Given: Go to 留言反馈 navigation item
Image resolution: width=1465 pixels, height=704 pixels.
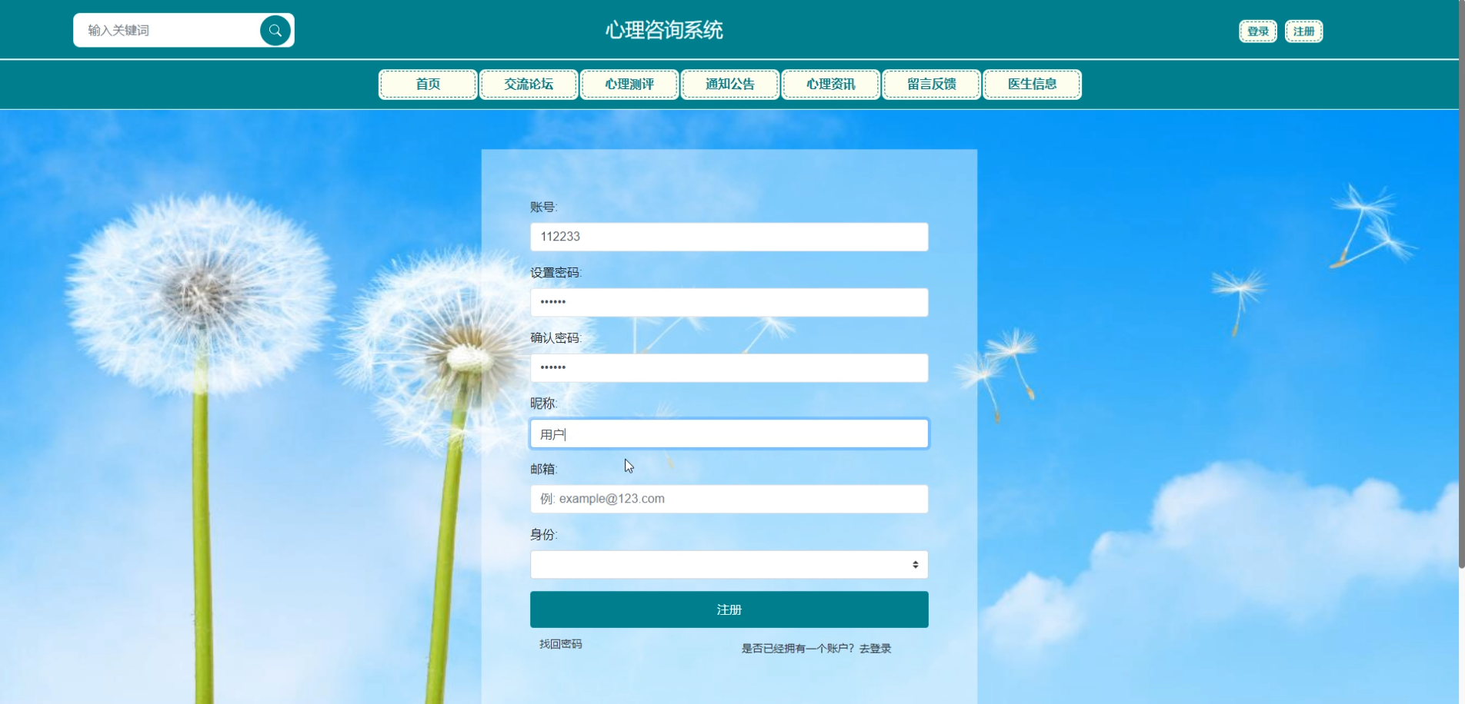Looking at the screenshot, I should coord(932,85).
